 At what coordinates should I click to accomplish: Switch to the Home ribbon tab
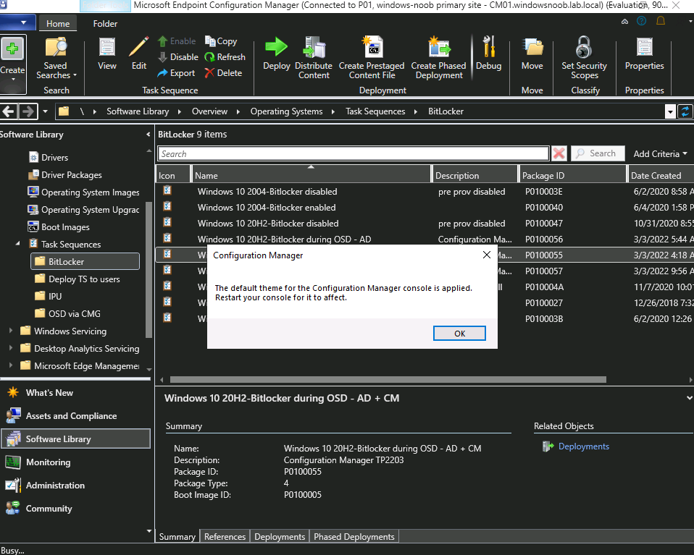coord(58,24)
